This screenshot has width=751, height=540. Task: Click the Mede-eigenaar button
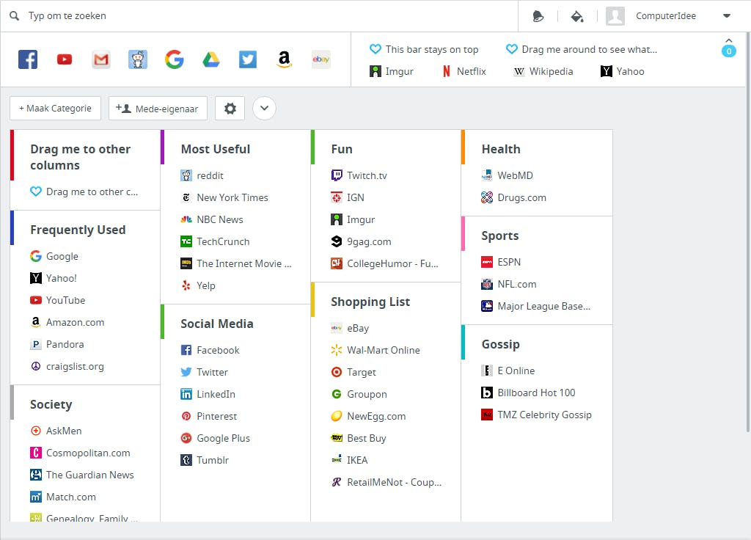click(158, 109)
